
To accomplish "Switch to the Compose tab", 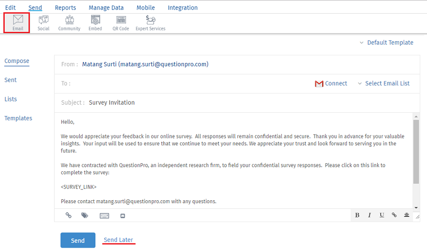I will 17,61.
